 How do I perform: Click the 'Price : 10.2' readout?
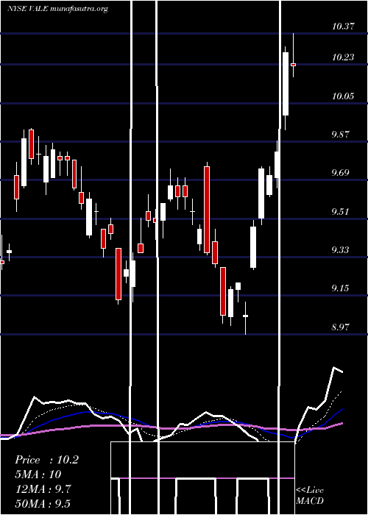[47, 460]
